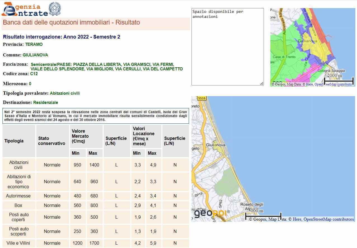This screenshot has width=357, height=248.
Task: Open the Here link in the small zone map
Action: coord(309,84)
